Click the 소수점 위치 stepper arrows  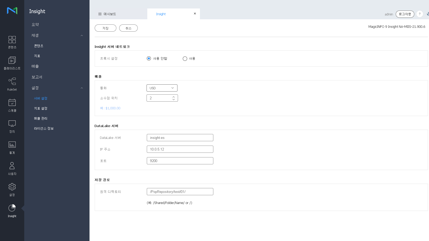tap(174, 98)
